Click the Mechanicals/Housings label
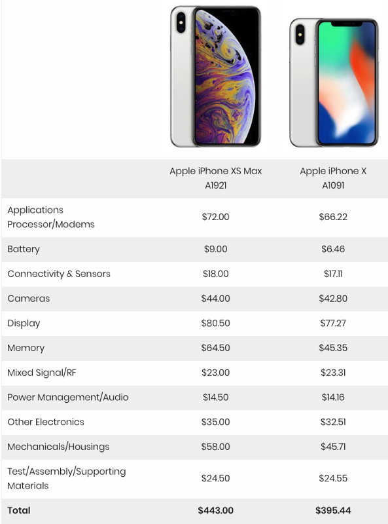Image resolution: width=388 pixels, height=524 pixels. (x=58, y=447)
